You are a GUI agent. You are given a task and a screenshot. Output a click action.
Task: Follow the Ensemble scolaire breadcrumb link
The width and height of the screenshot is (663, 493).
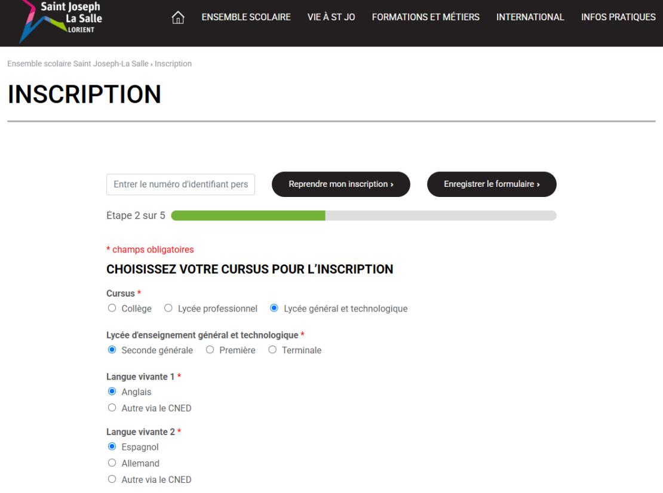pyautogui.click(x=76, y=63)
